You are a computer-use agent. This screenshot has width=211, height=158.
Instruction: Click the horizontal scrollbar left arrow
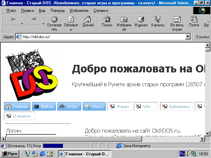[3, 139]
